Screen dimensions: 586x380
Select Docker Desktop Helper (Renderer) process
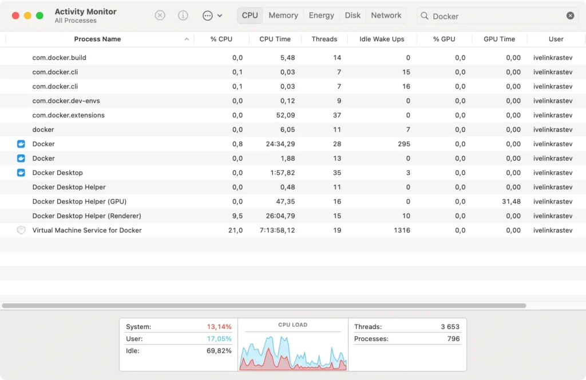point(293,216)
